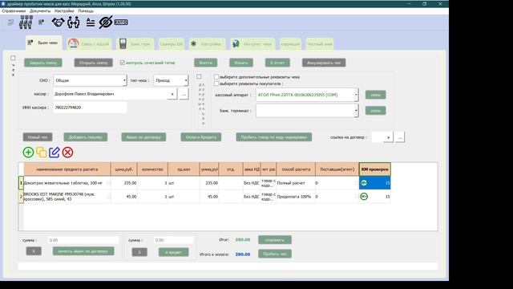Toggle the top-left panel checkbox
Viewport: 513px width, 289px height.
[13, 58]
